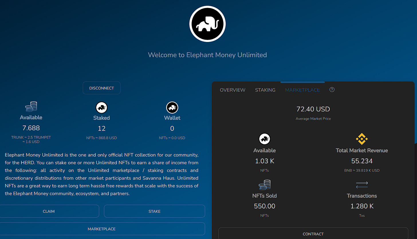Switch to the Overview tab
417x239 pixels.
(x=233, y=90)
